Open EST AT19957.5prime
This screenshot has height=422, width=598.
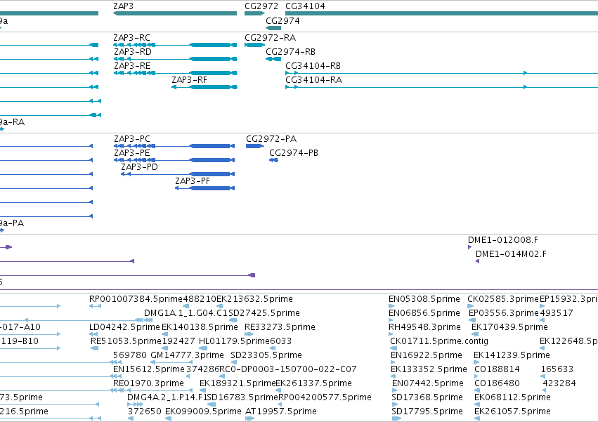point(281,411)
